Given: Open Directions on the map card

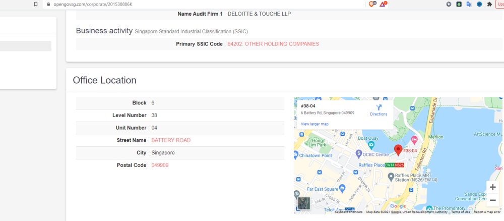Looking at the screenshot, I should [379, 110].
